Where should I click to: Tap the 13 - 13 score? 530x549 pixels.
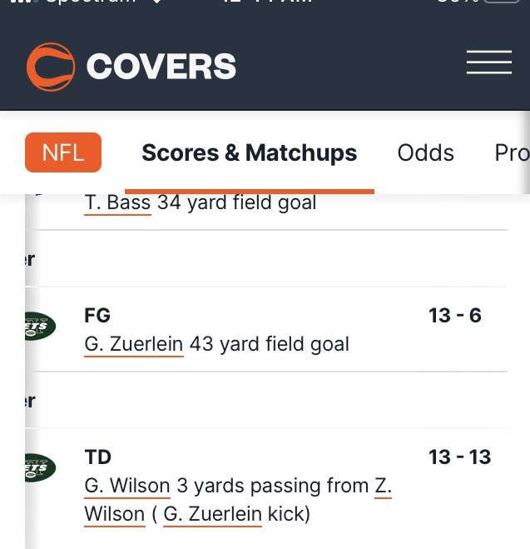459,457
